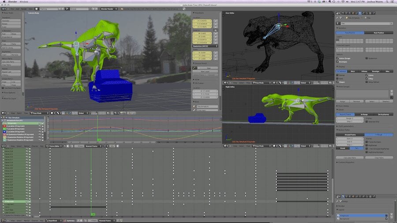The height and width of the screenshot is (223, 397).
Task: Open Pose Mode dropdown in Right Ortho viewport
Action: pyautogui.click(x=262, y=146)
